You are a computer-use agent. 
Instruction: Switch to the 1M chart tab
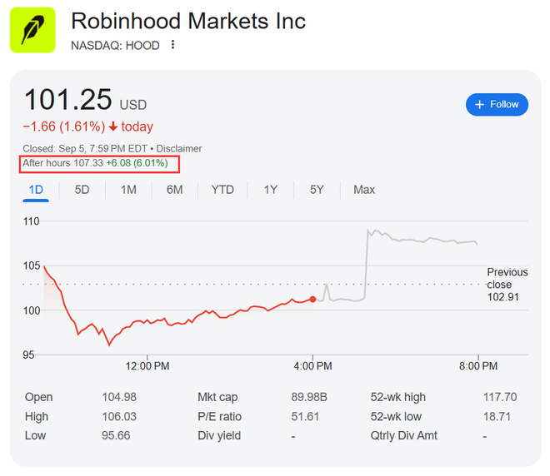pos(128,190)
